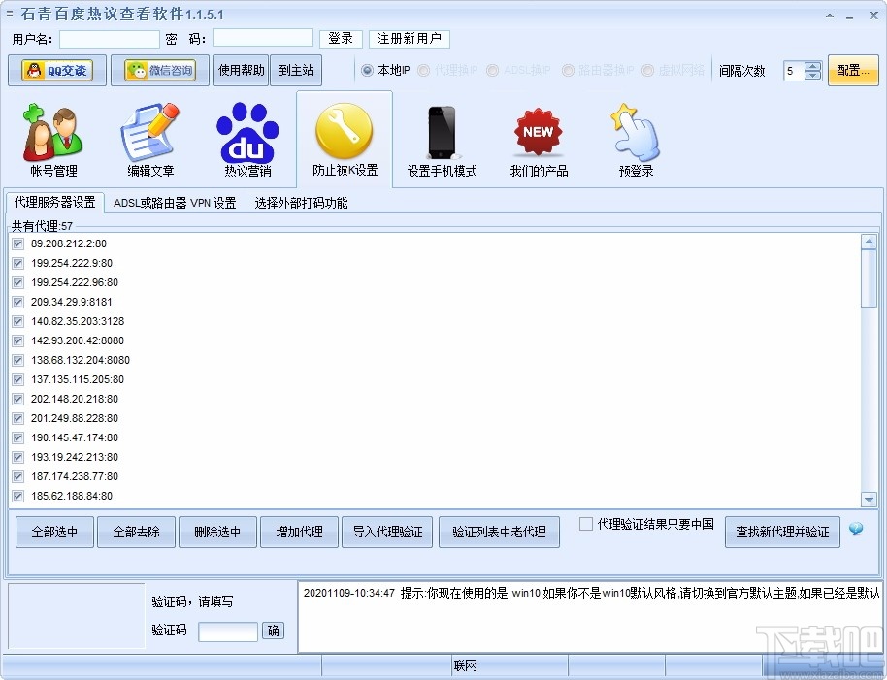Uncheck the proxy 89.208.212.2:80 entry
Screen dimensions: 887x680
[x=16, y=243]
